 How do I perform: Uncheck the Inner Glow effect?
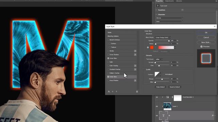[x=108, y=58]
